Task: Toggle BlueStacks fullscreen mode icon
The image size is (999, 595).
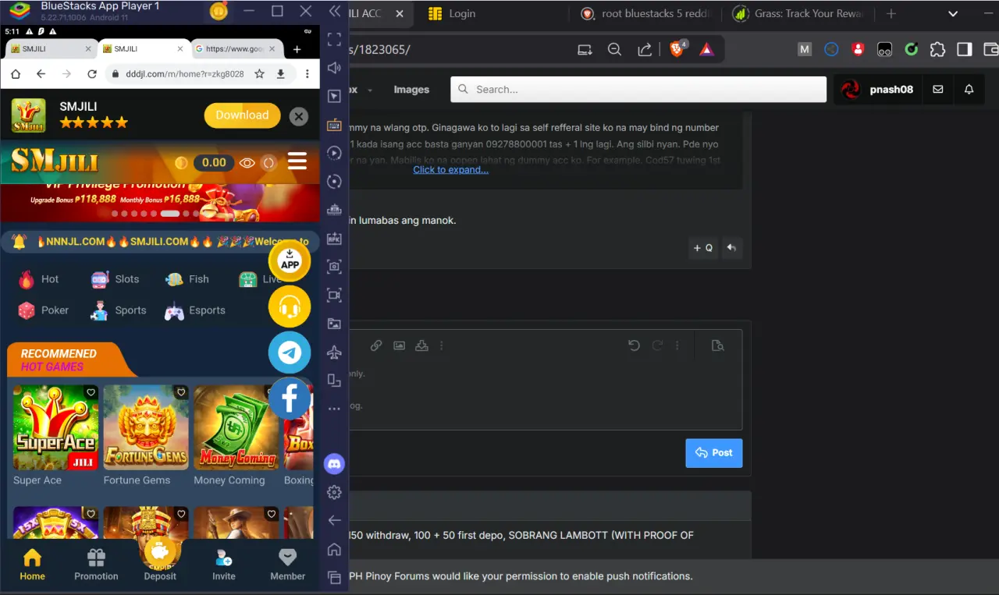Action: coord(334,39)
